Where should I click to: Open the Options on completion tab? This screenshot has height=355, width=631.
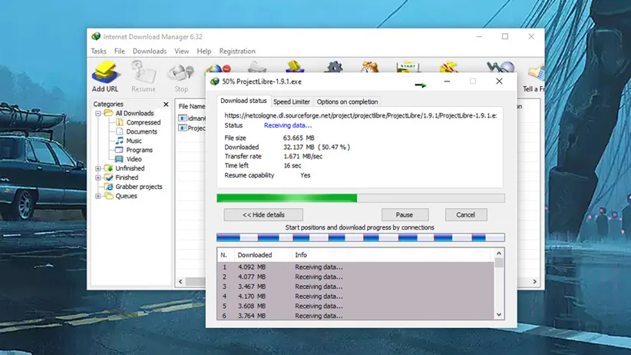pos(347,101)
